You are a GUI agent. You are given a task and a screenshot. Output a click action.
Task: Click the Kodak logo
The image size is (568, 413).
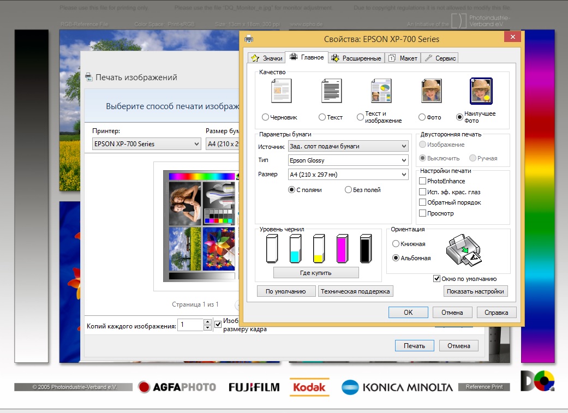(309, 387)
